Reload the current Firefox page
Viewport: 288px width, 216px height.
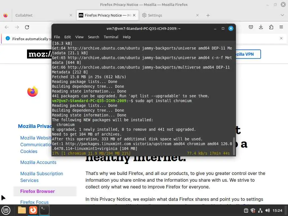coord(27,27)
